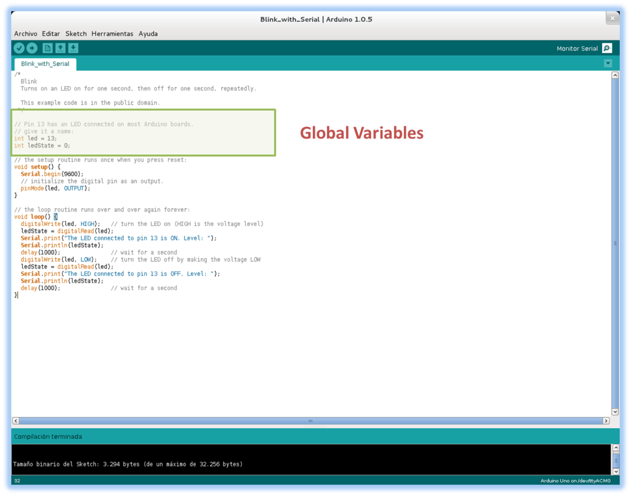This screenshot has width=631, height=496.
Task: Click the 'int ledState = 0;' code line
Action: point(42,146)
